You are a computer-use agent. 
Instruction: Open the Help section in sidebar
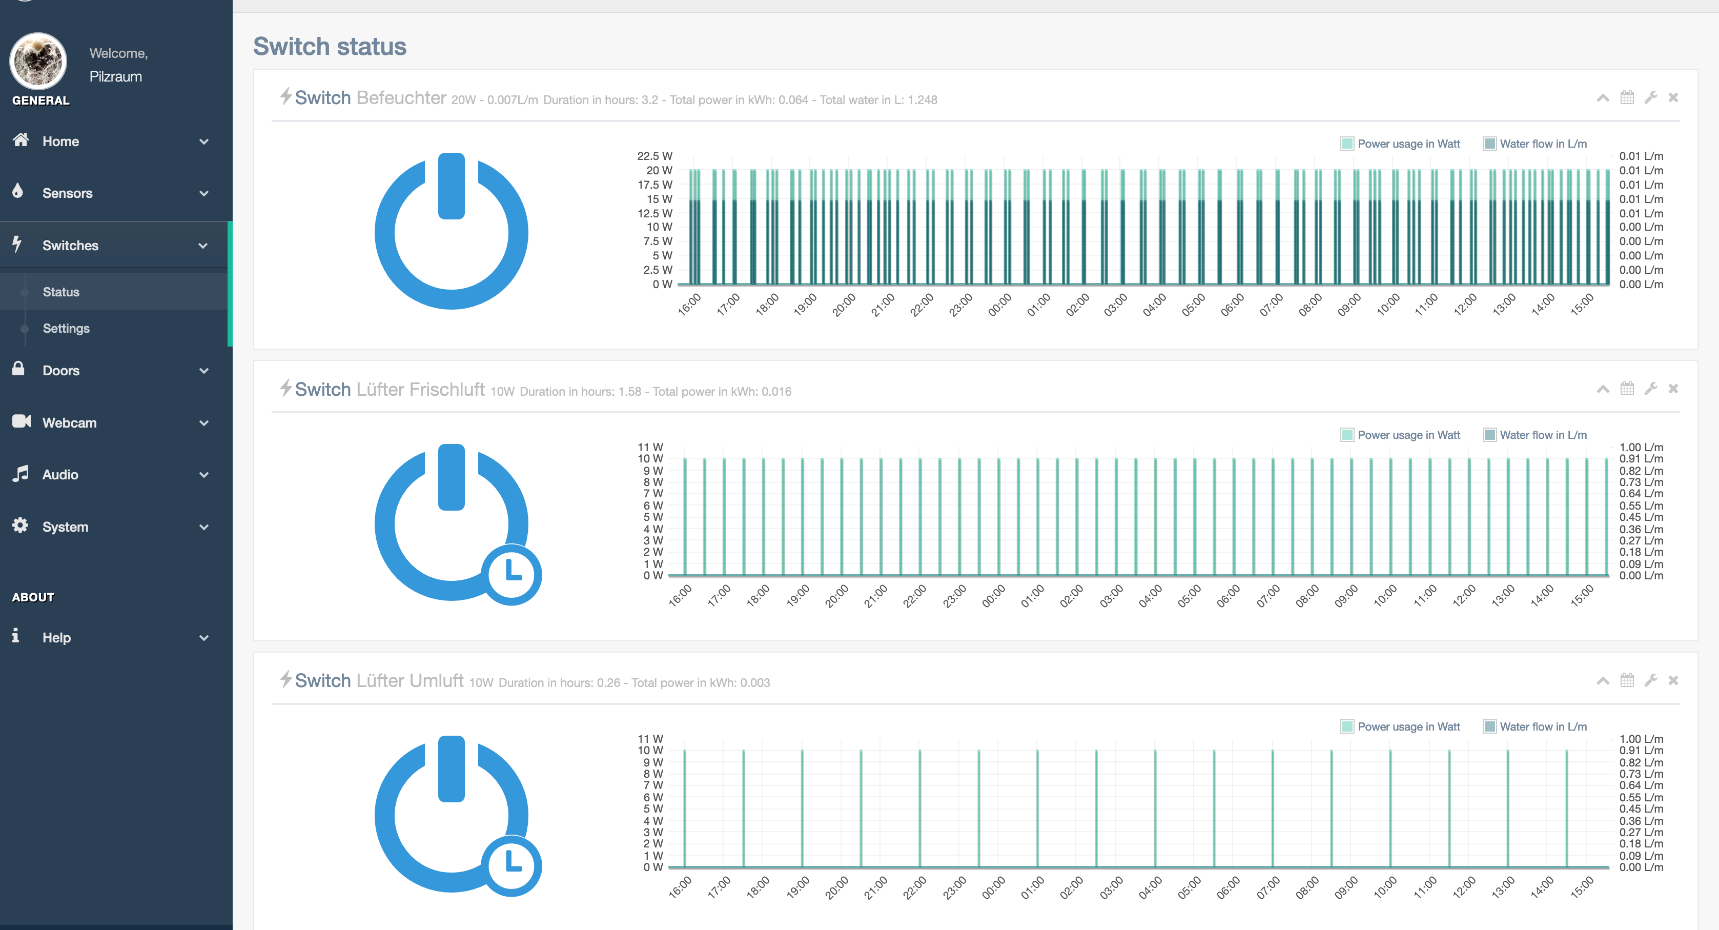[56, 638]
